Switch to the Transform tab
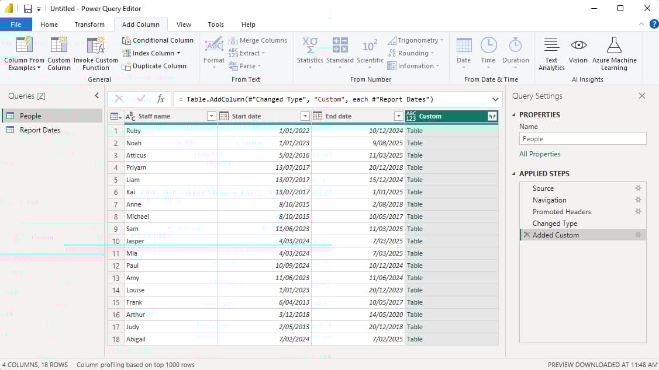The image size is (659, 370). (89, 25)
